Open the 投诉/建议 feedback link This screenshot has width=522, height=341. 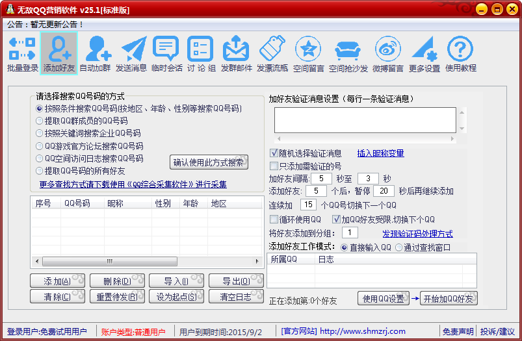(497, 332)
